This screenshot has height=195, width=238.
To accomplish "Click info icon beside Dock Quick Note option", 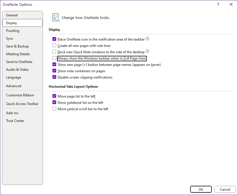I will pyautogui.click(x=148, y=51).
